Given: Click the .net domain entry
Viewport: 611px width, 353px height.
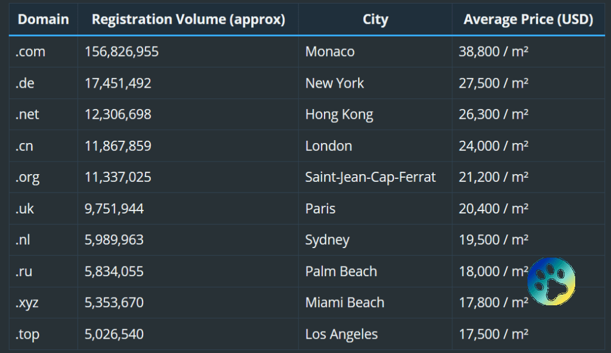Looking at the screenshot, I should coord(27,114).
